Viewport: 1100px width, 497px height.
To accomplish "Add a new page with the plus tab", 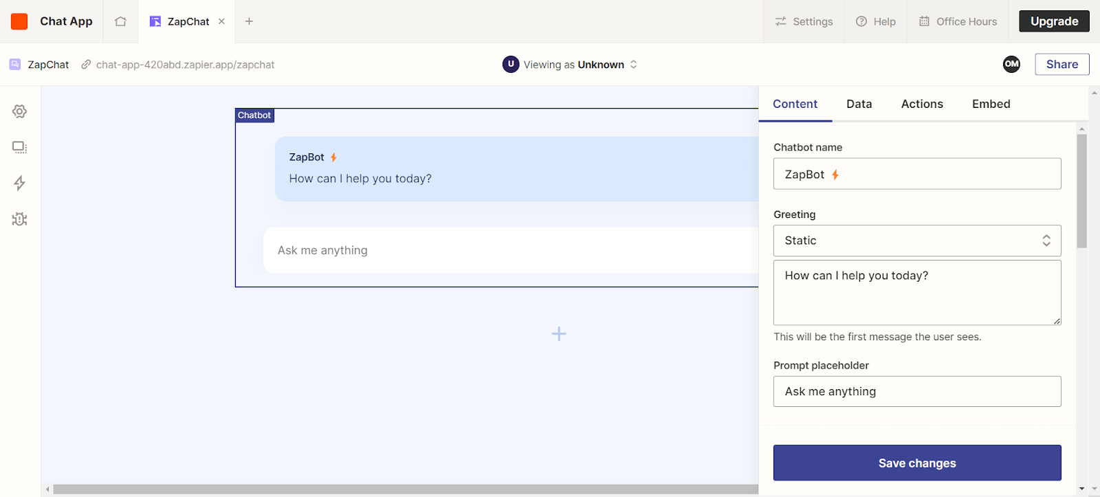I will pyautogui.click(x=249, y=21).
